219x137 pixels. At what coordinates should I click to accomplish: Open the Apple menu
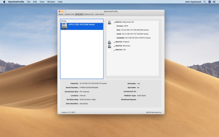coord(4,2)
